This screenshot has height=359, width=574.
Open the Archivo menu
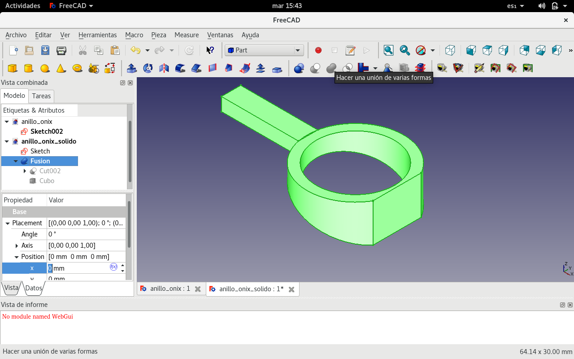16,35
